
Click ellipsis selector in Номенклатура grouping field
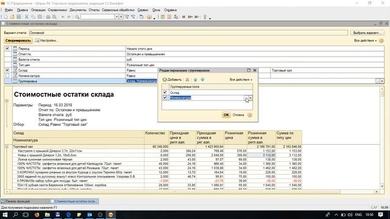click(246, 98)
